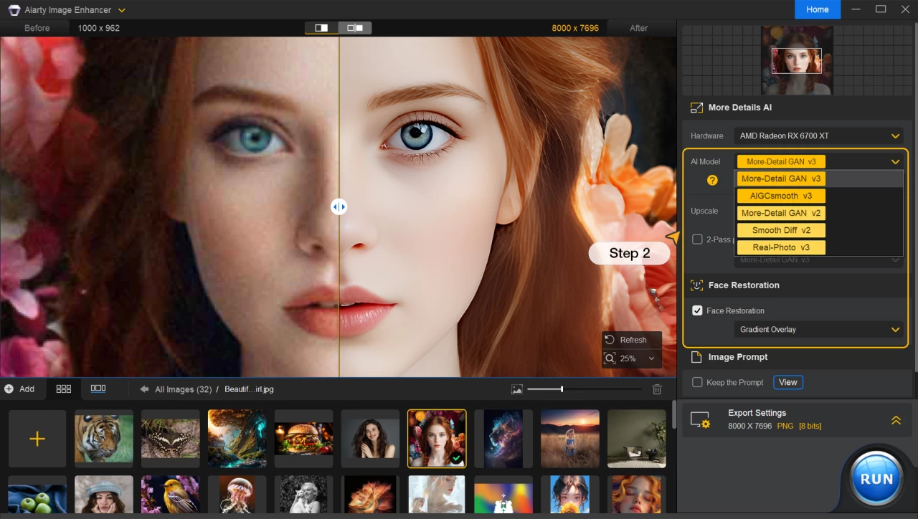The height and width of the screenshot is (519, 918).
Task: Click the Refresh icon in the preview overlay
Action: (610, 339)
